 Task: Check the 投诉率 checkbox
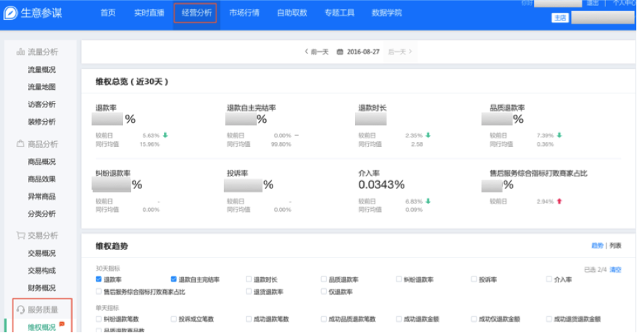(x=474, y=279)
